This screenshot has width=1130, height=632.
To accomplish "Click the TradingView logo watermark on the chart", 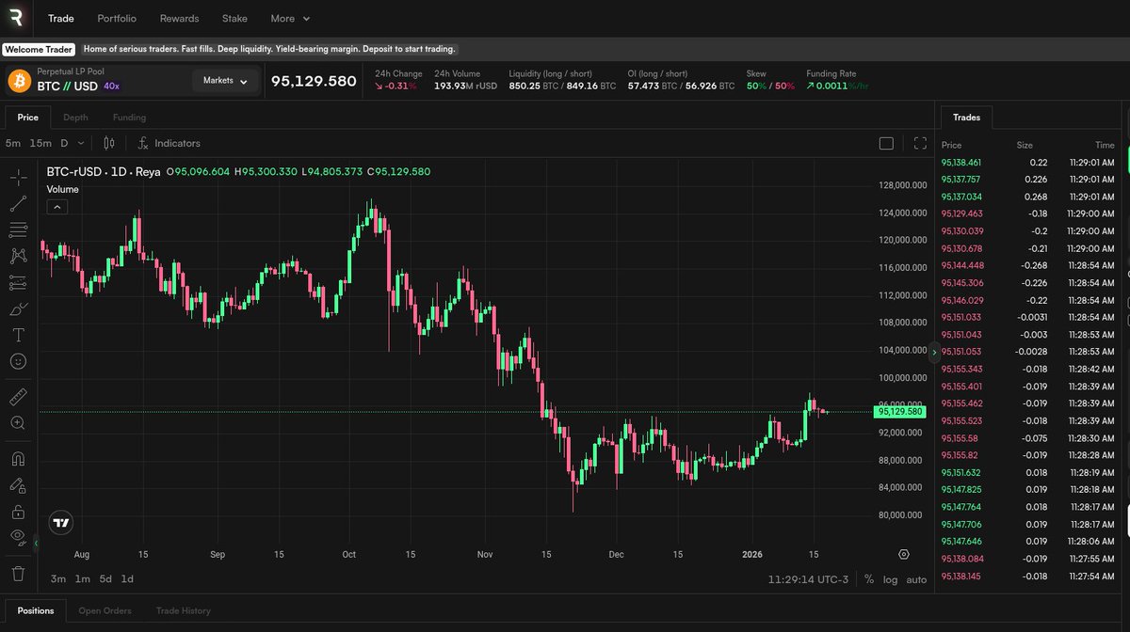I will pyautogui.click(x=61, y=522).
